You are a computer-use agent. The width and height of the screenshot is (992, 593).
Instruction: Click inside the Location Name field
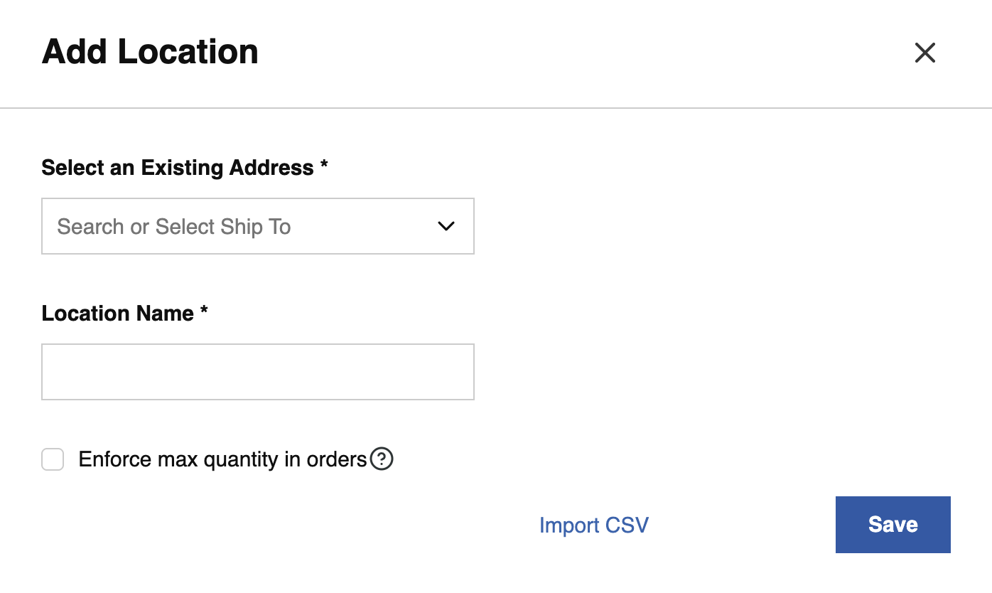click(258, 371)
